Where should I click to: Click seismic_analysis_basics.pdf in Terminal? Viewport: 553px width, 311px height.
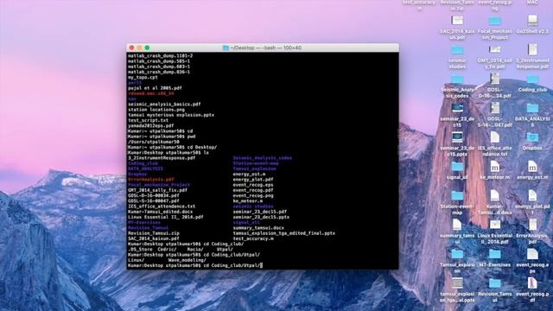(x=164, y=105)
